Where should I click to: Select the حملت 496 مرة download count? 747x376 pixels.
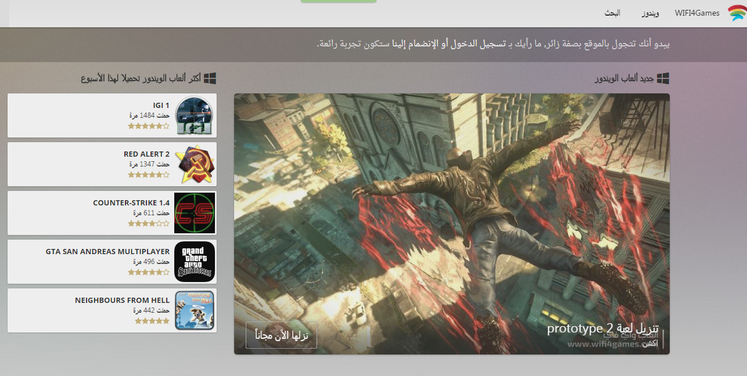click(x=150, y=262)
